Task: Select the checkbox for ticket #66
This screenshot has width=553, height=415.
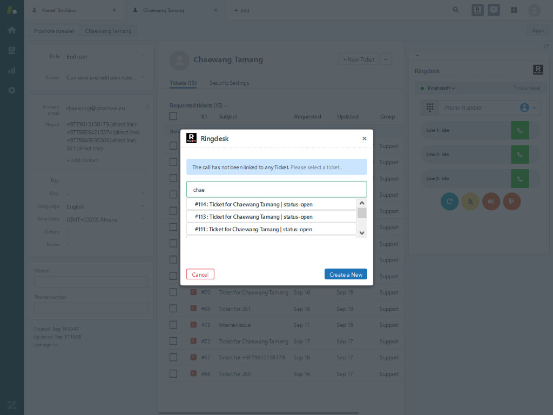Action: 173,373
